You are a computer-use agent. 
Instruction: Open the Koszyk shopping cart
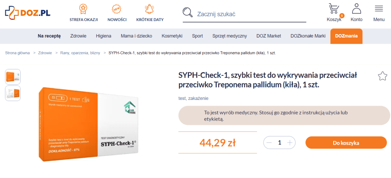click(334, 9)
